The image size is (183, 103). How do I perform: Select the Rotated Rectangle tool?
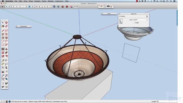click(x=6, y=34)
